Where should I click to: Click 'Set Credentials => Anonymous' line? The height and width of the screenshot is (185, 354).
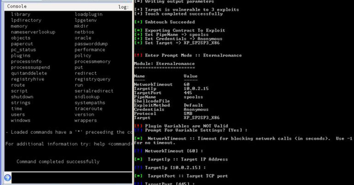pyautogui.click(x=178, y=38)
